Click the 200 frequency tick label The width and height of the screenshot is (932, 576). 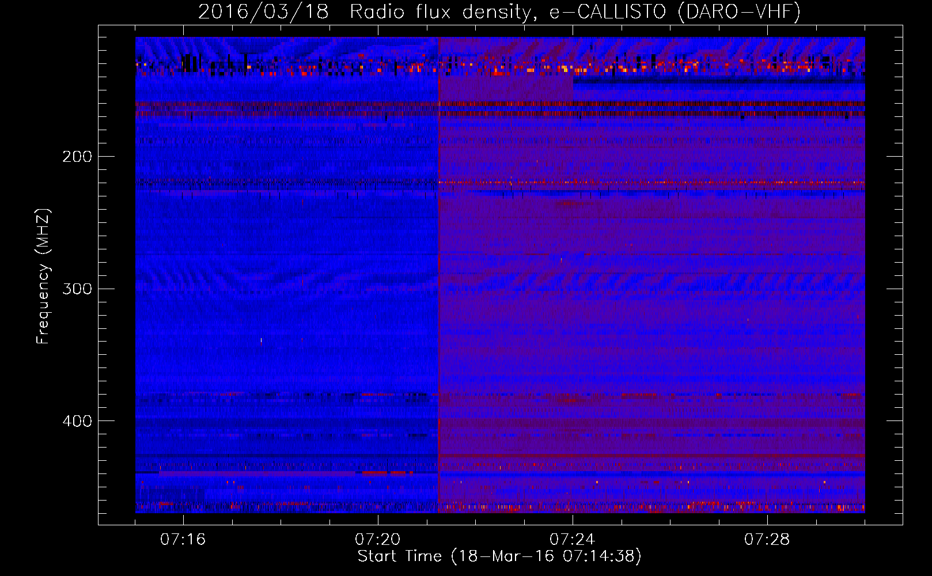pyautogui.click(x=77, y=157)
